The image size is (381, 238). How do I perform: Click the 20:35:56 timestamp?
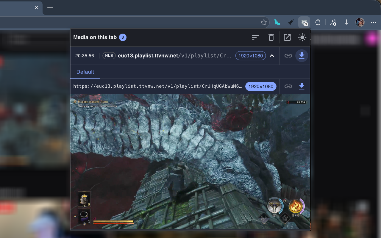point(85,56)
